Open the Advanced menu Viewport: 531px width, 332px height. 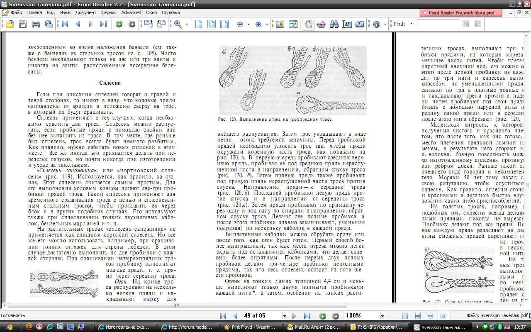131,12
